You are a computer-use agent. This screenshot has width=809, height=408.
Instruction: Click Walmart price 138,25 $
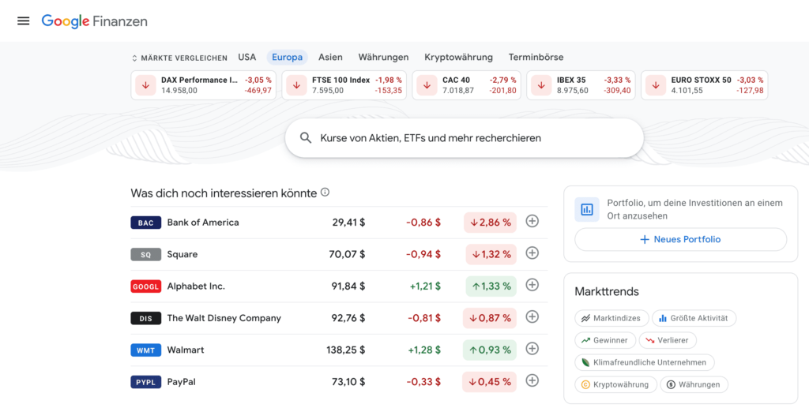(346, 350)
